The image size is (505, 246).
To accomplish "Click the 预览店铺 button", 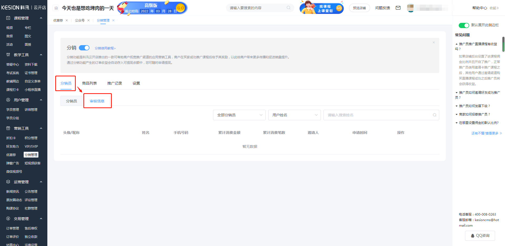I will (x=359, y=8).
